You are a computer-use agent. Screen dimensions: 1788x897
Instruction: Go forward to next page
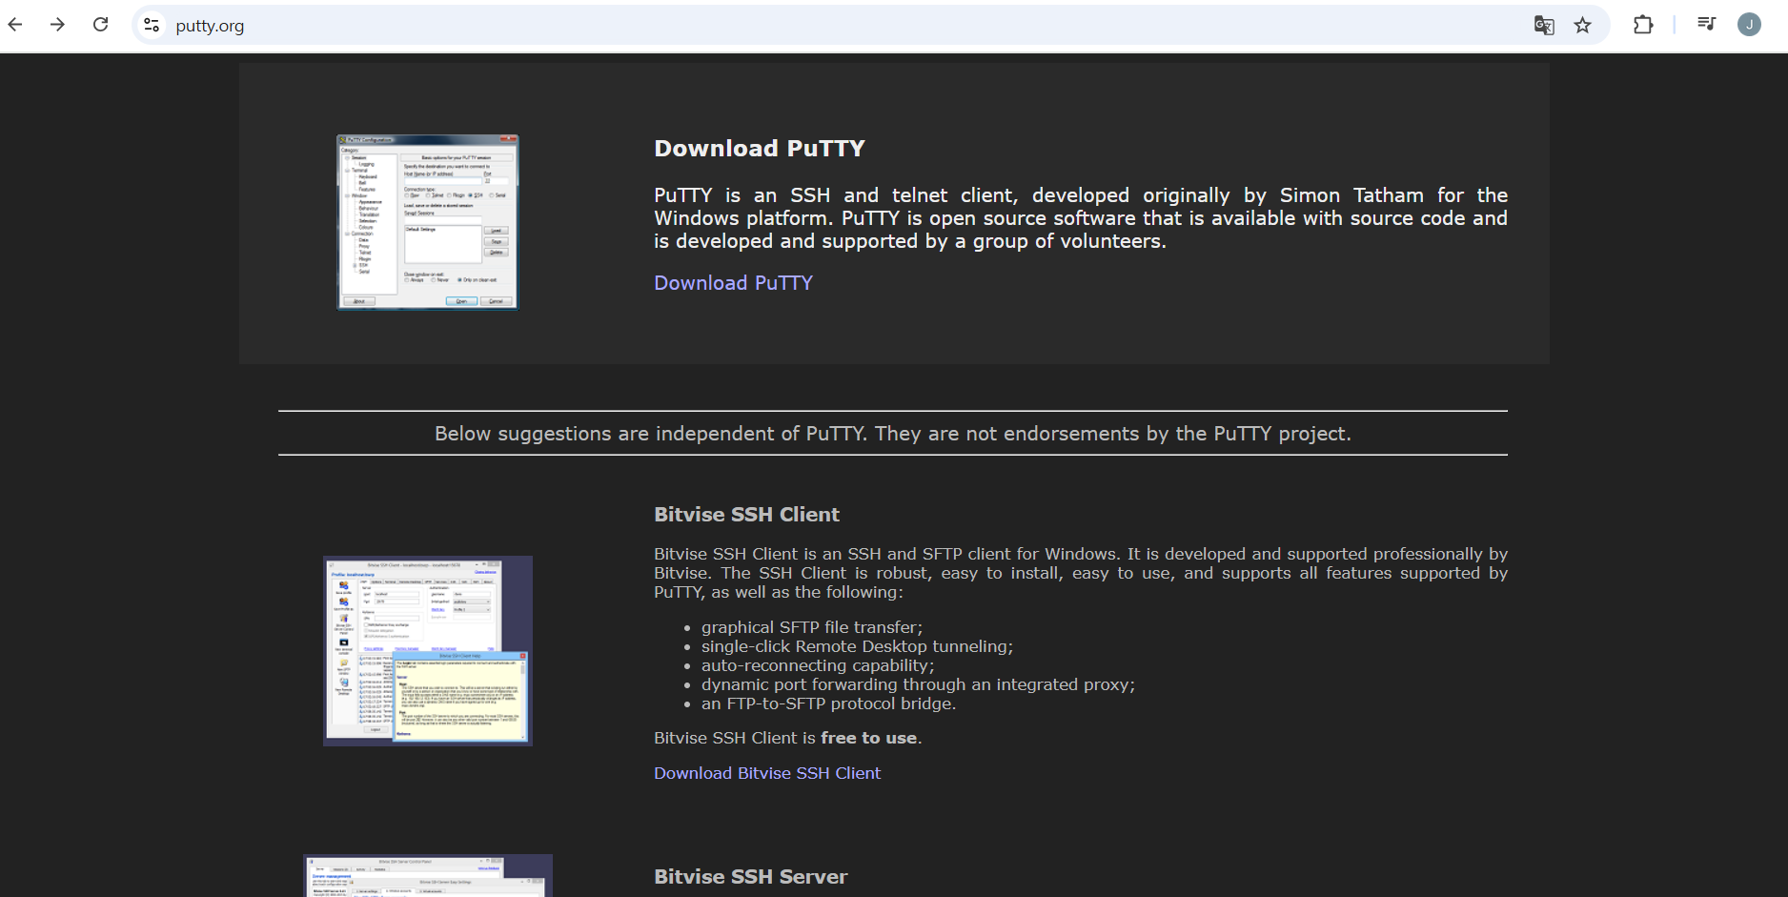pyautogui.click(x=58, y=25)
